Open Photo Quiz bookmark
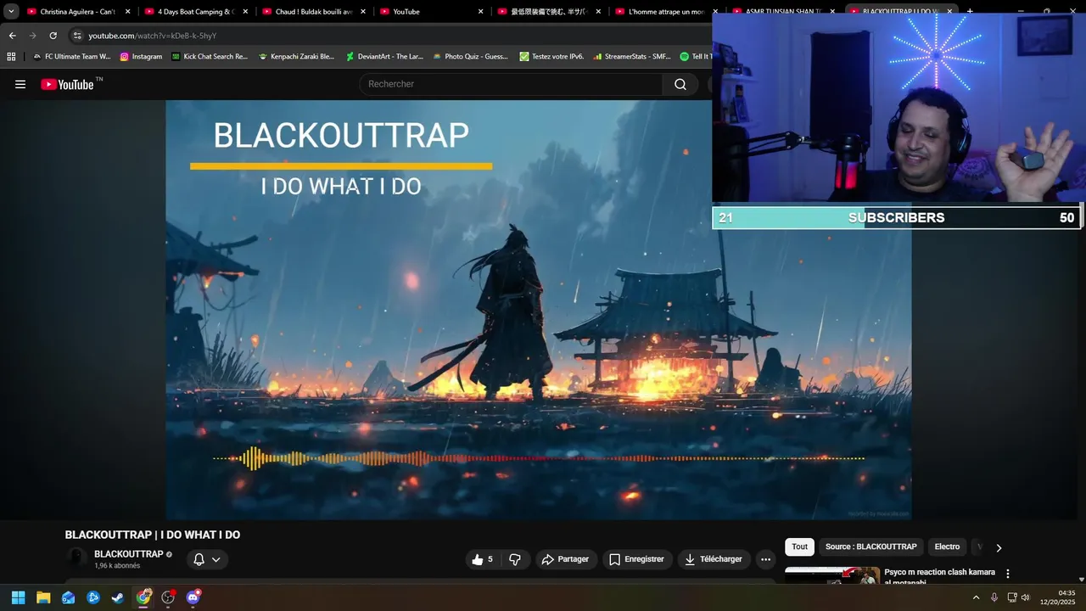This screenshot has height=611, width=1086. tap(470, 56)
